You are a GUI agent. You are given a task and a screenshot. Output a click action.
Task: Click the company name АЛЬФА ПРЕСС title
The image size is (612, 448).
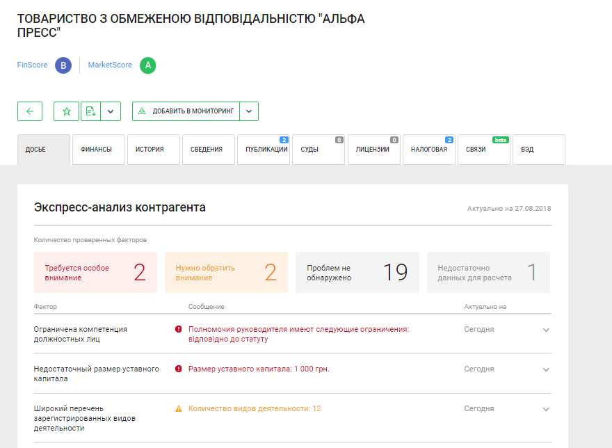pos(191,25)
